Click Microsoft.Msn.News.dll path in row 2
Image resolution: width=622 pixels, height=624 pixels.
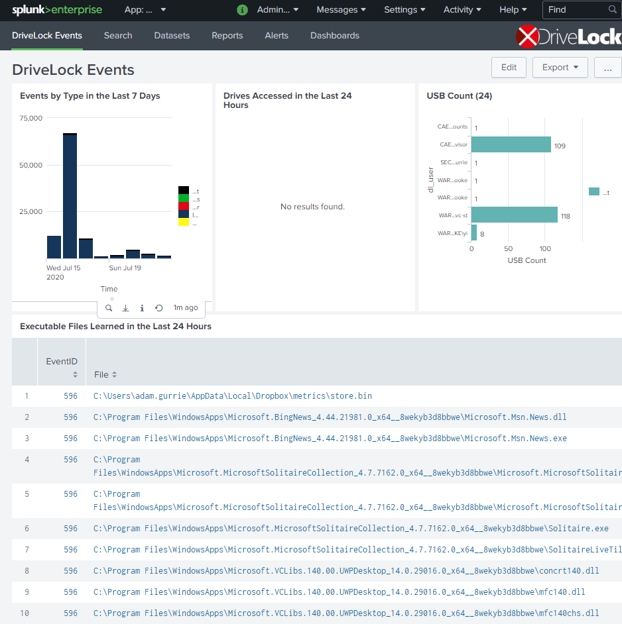[x=330, y=417]
